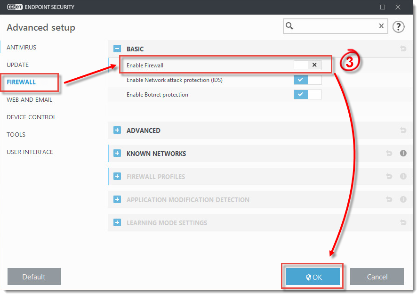Screen dimensions: 417x294
Task: Collapse the BASIC section
Action: coord(117,49)
